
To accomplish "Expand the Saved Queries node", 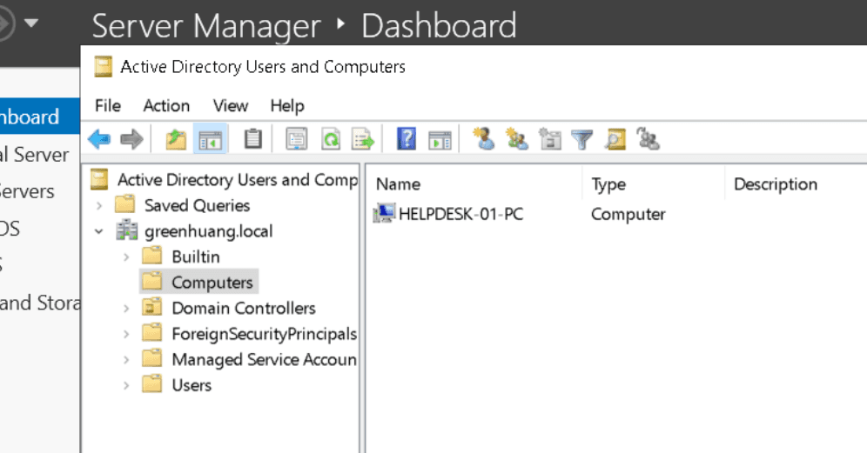I will tap(99, 206).
